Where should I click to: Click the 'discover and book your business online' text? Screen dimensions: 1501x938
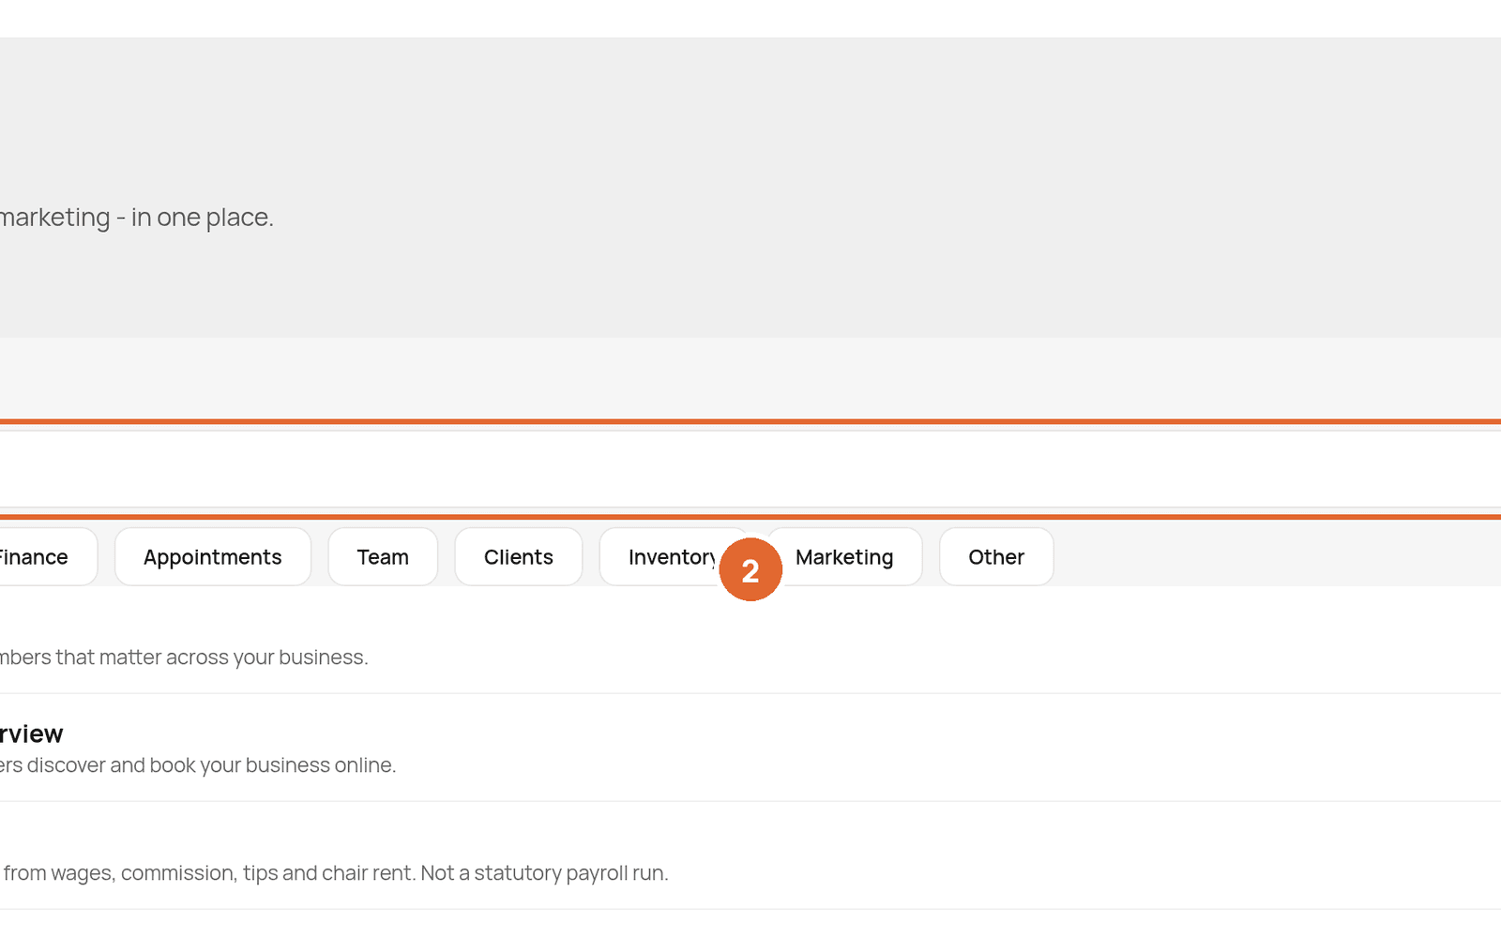coord(212,765)
